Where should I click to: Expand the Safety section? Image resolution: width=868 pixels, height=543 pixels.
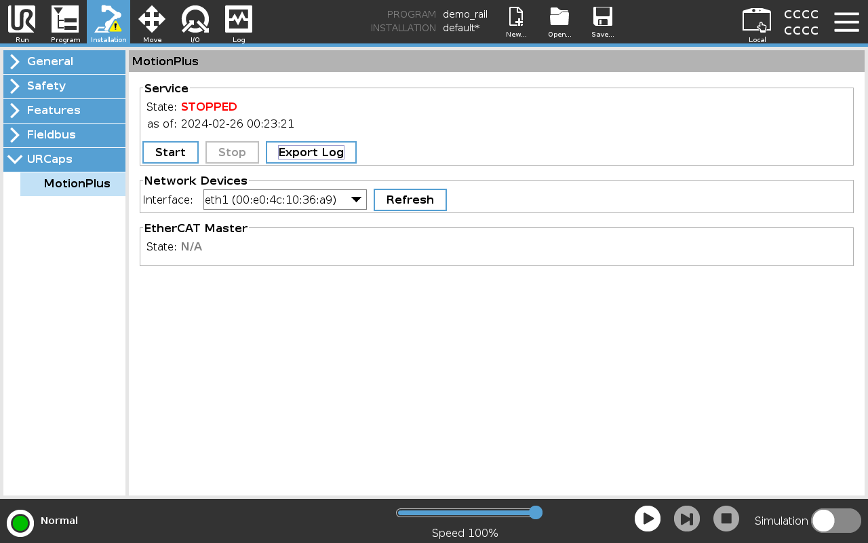coord(64,86)
